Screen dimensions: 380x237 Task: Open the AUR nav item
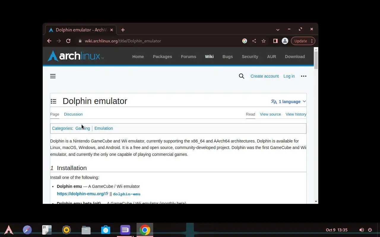[x=272, y=57]
